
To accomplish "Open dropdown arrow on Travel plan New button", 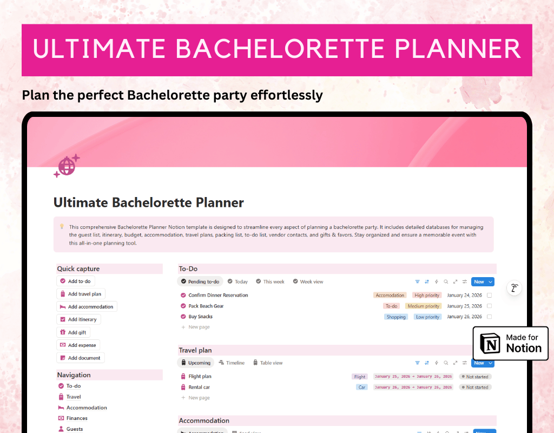I will click(490, 363).
